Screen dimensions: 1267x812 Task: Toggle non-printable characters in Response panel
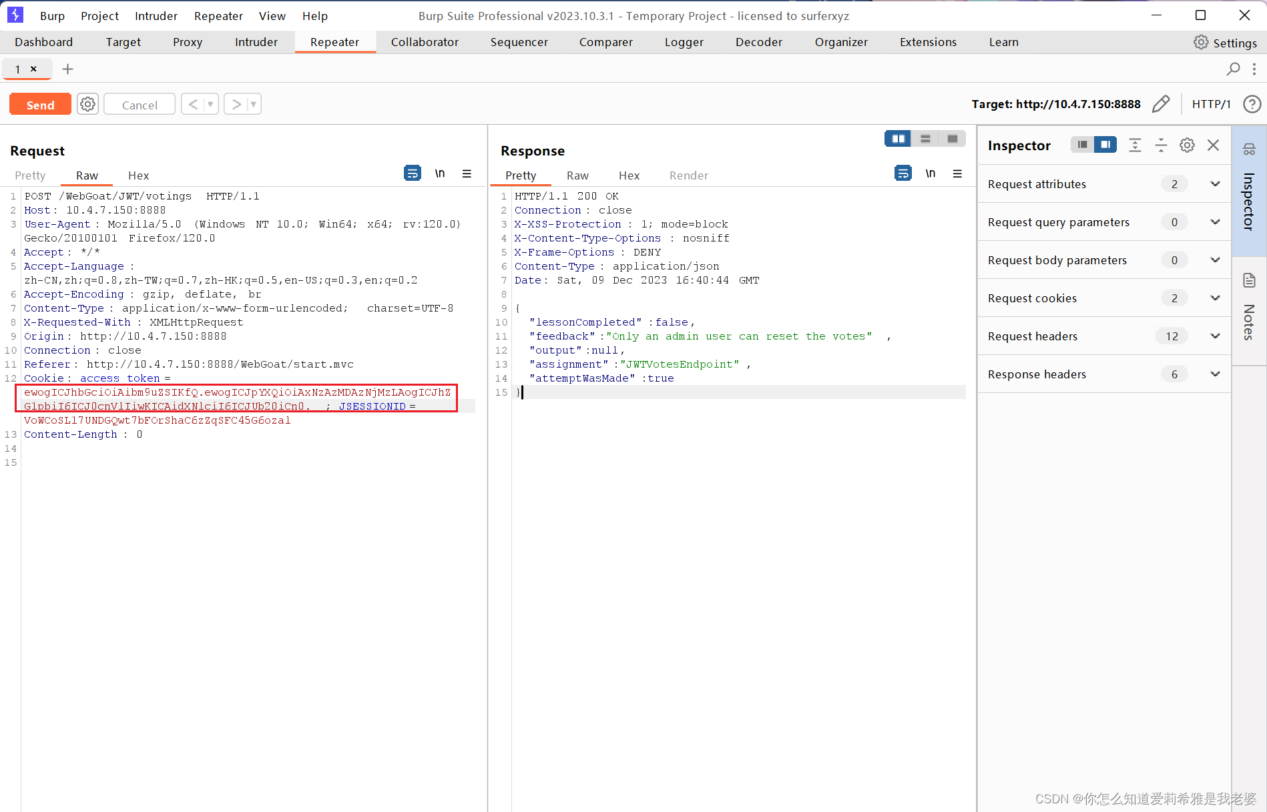(931, 173)
